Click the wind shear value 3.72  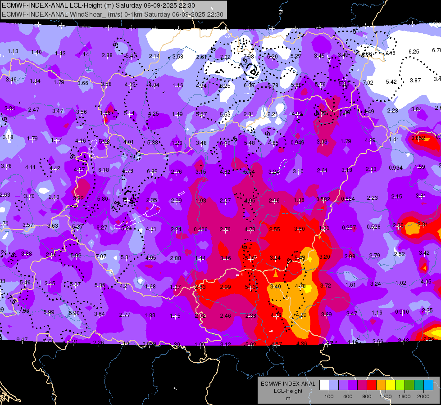pos(325,286)
